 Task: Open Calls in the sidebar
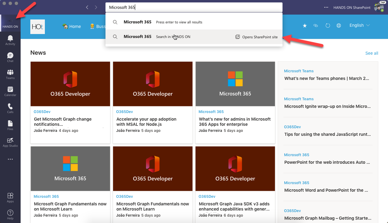(10, 108)
